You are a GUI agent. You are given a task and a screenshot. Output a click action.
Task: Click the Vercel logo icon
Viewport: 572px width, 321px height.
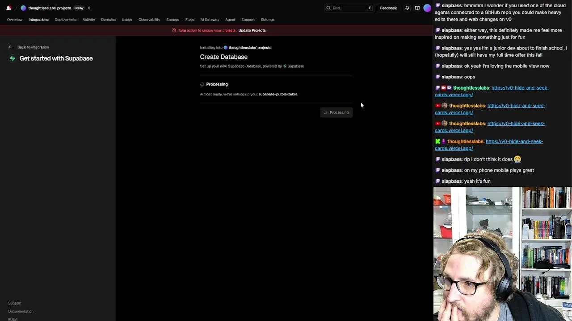[x=8, y=8]
